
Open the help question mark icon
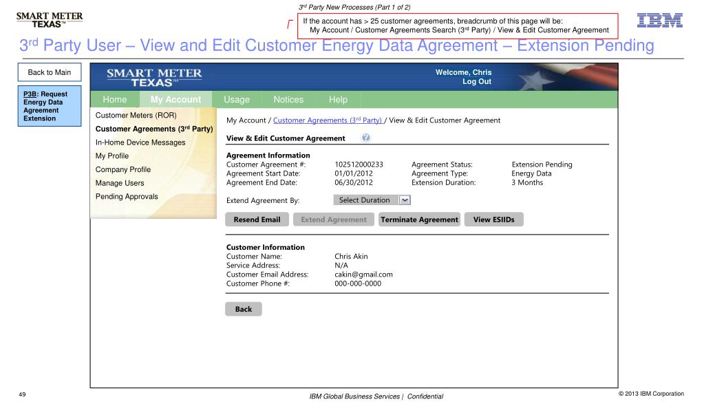coord(366,138)
